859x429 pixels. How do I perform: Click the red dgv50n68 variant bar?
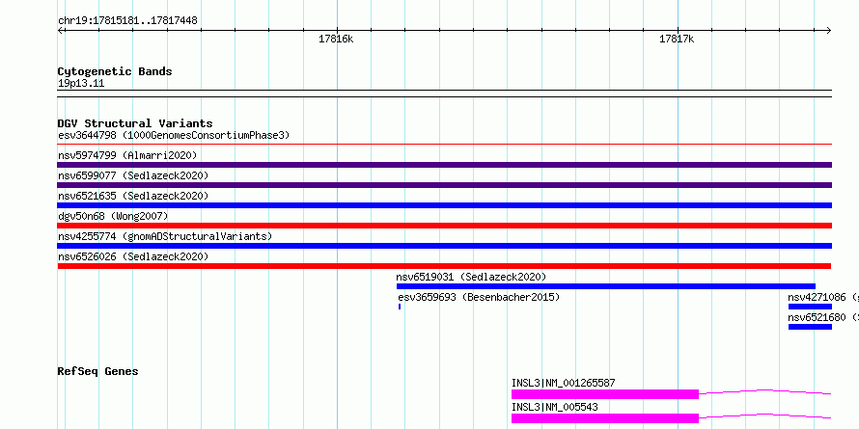tap(445, 226)
